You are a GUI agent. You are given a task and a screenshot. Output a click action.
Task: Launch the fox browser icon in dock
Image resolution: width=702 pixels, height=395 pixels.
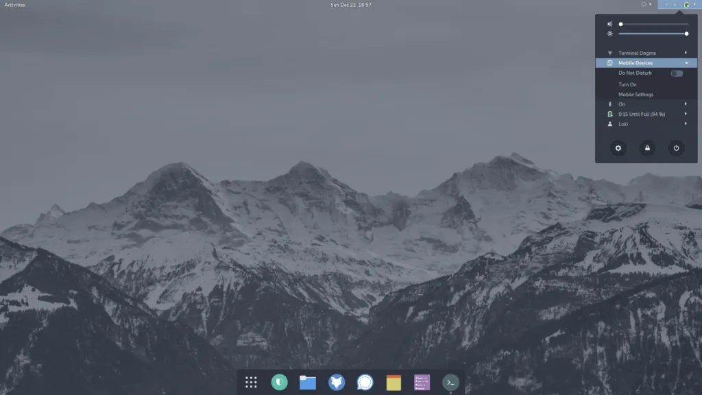[337, 382]
